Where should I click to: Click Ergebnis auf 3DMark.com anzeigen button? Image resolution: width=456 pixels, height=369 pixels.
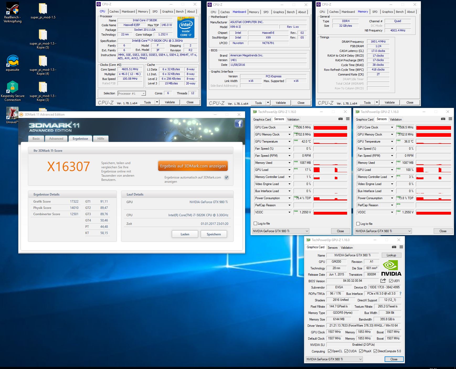[x=193, y=166]
